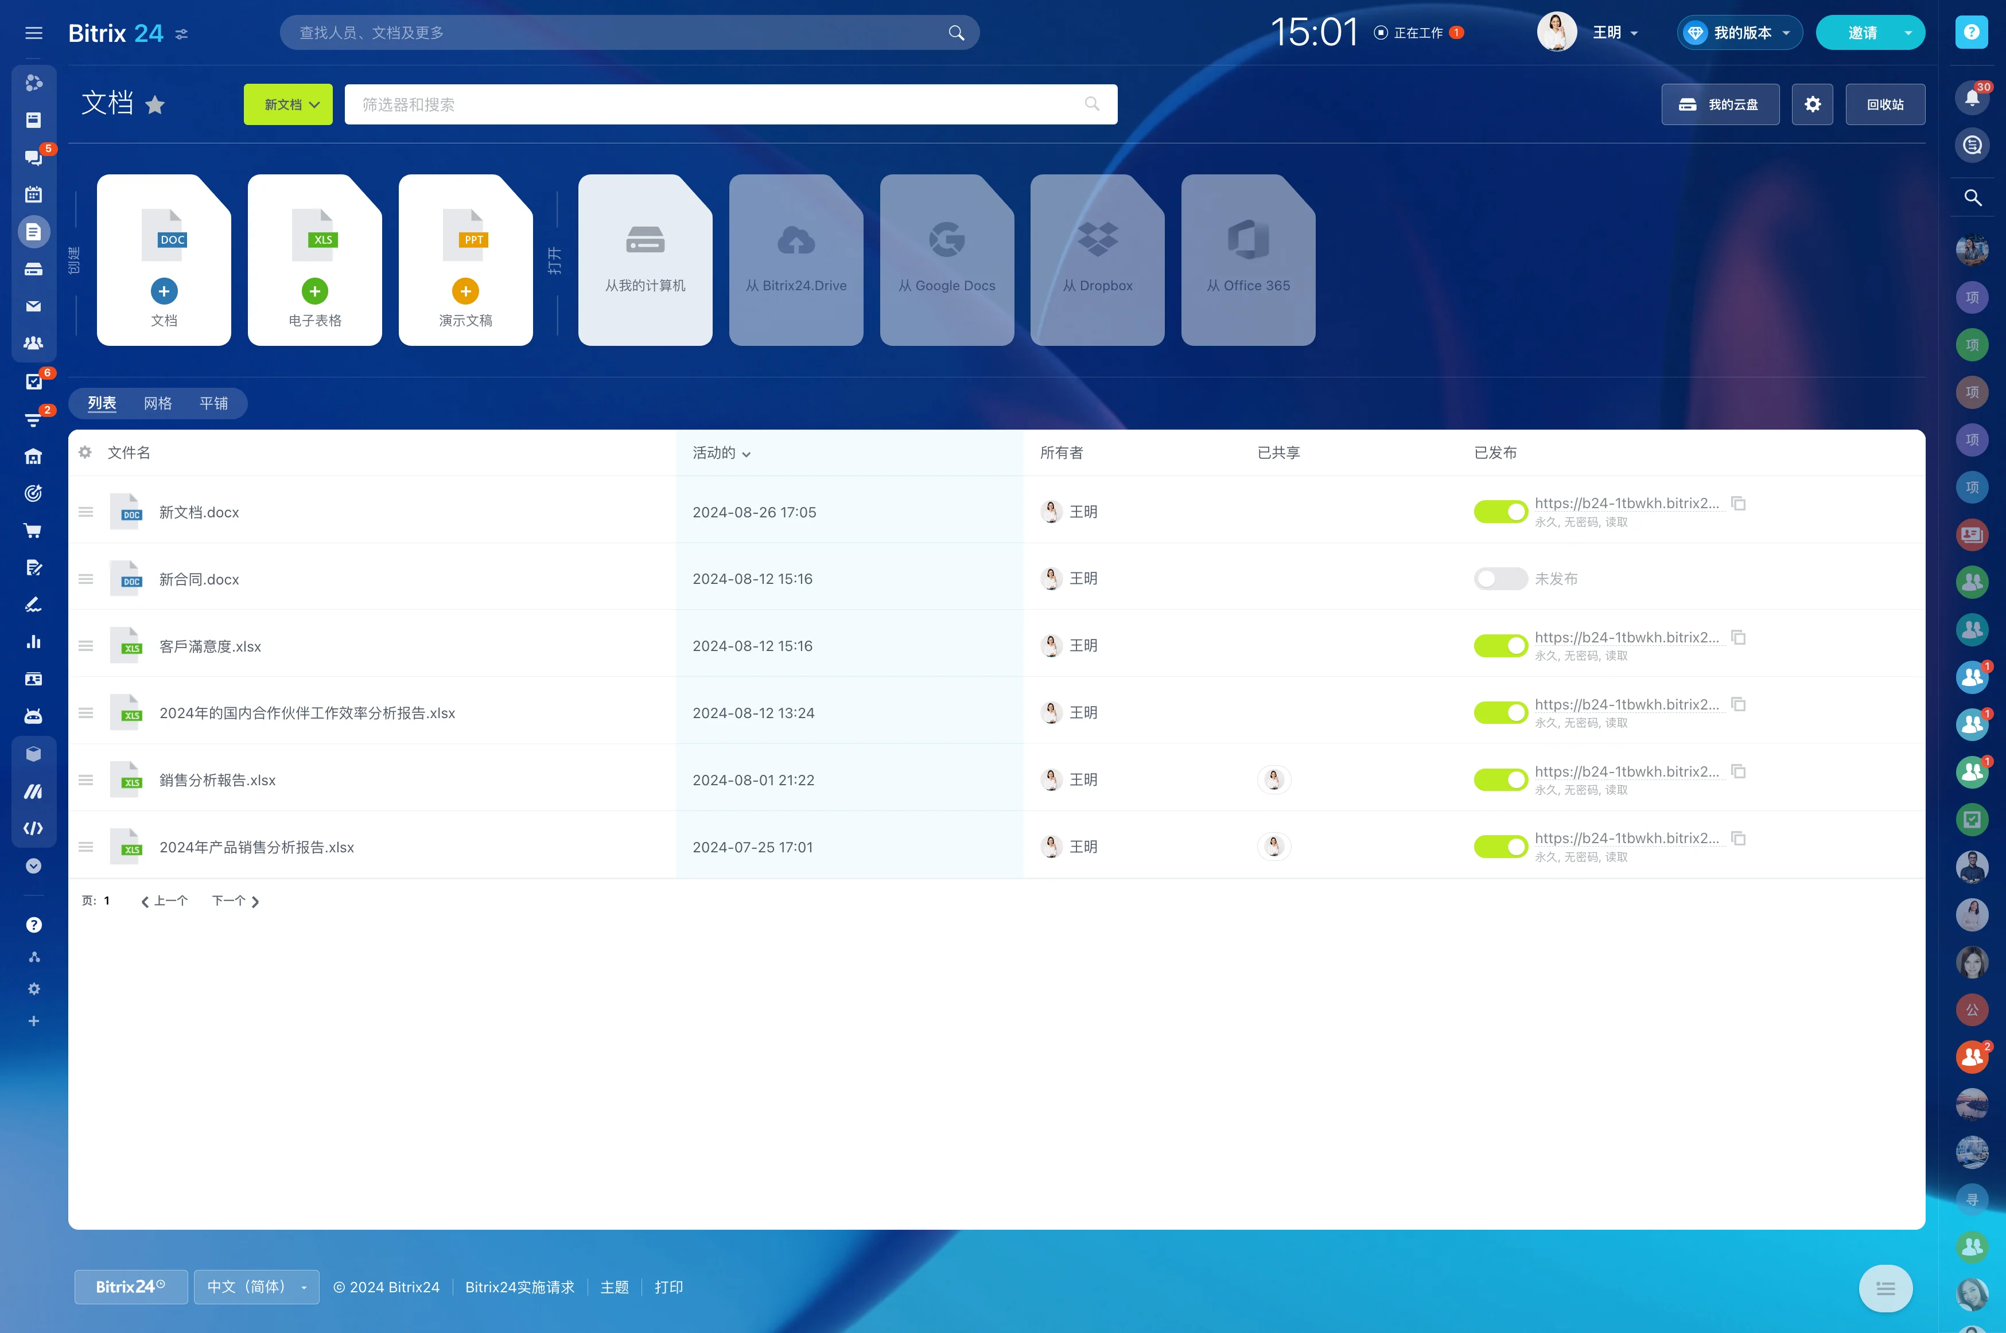Click the Bitrix24 footer logo button

131,1287
